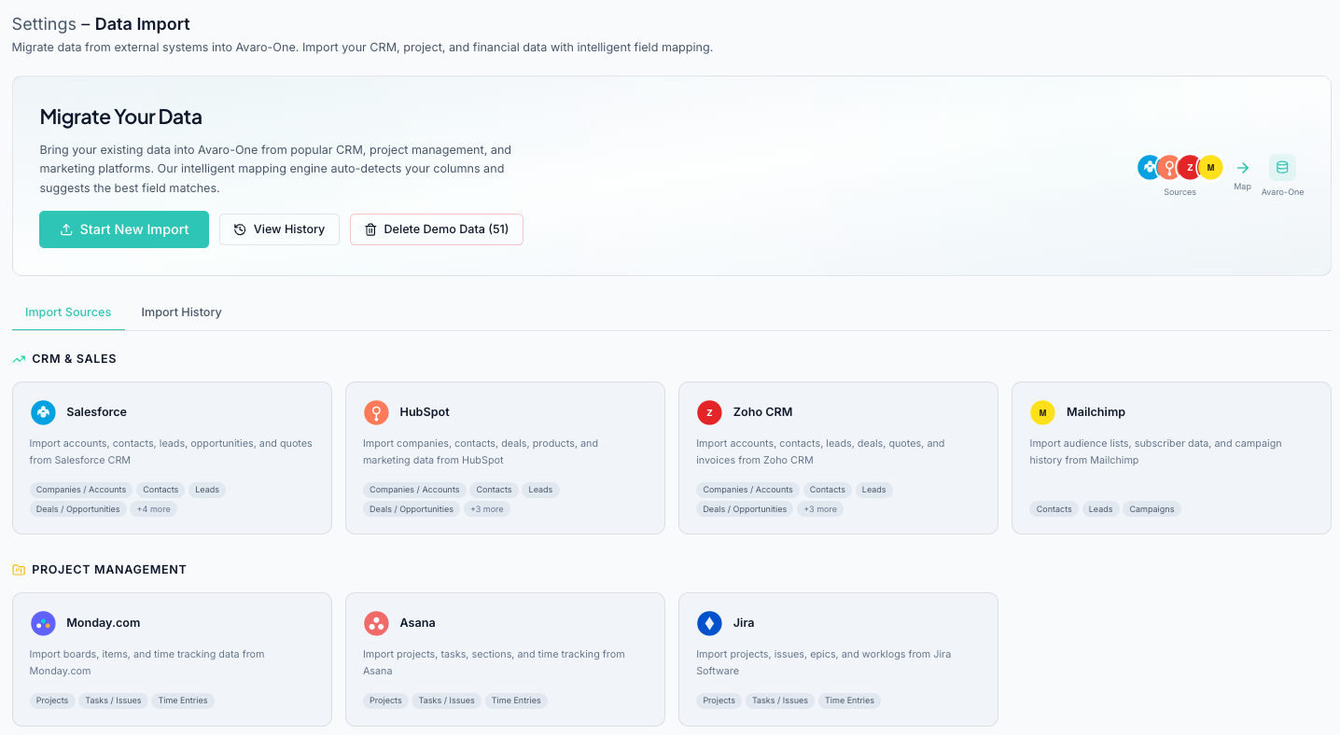Viewport: 1340px width, 735px height.
Task: Click the Mailchimp logo icon
Action: click(x=1042, y=412)
